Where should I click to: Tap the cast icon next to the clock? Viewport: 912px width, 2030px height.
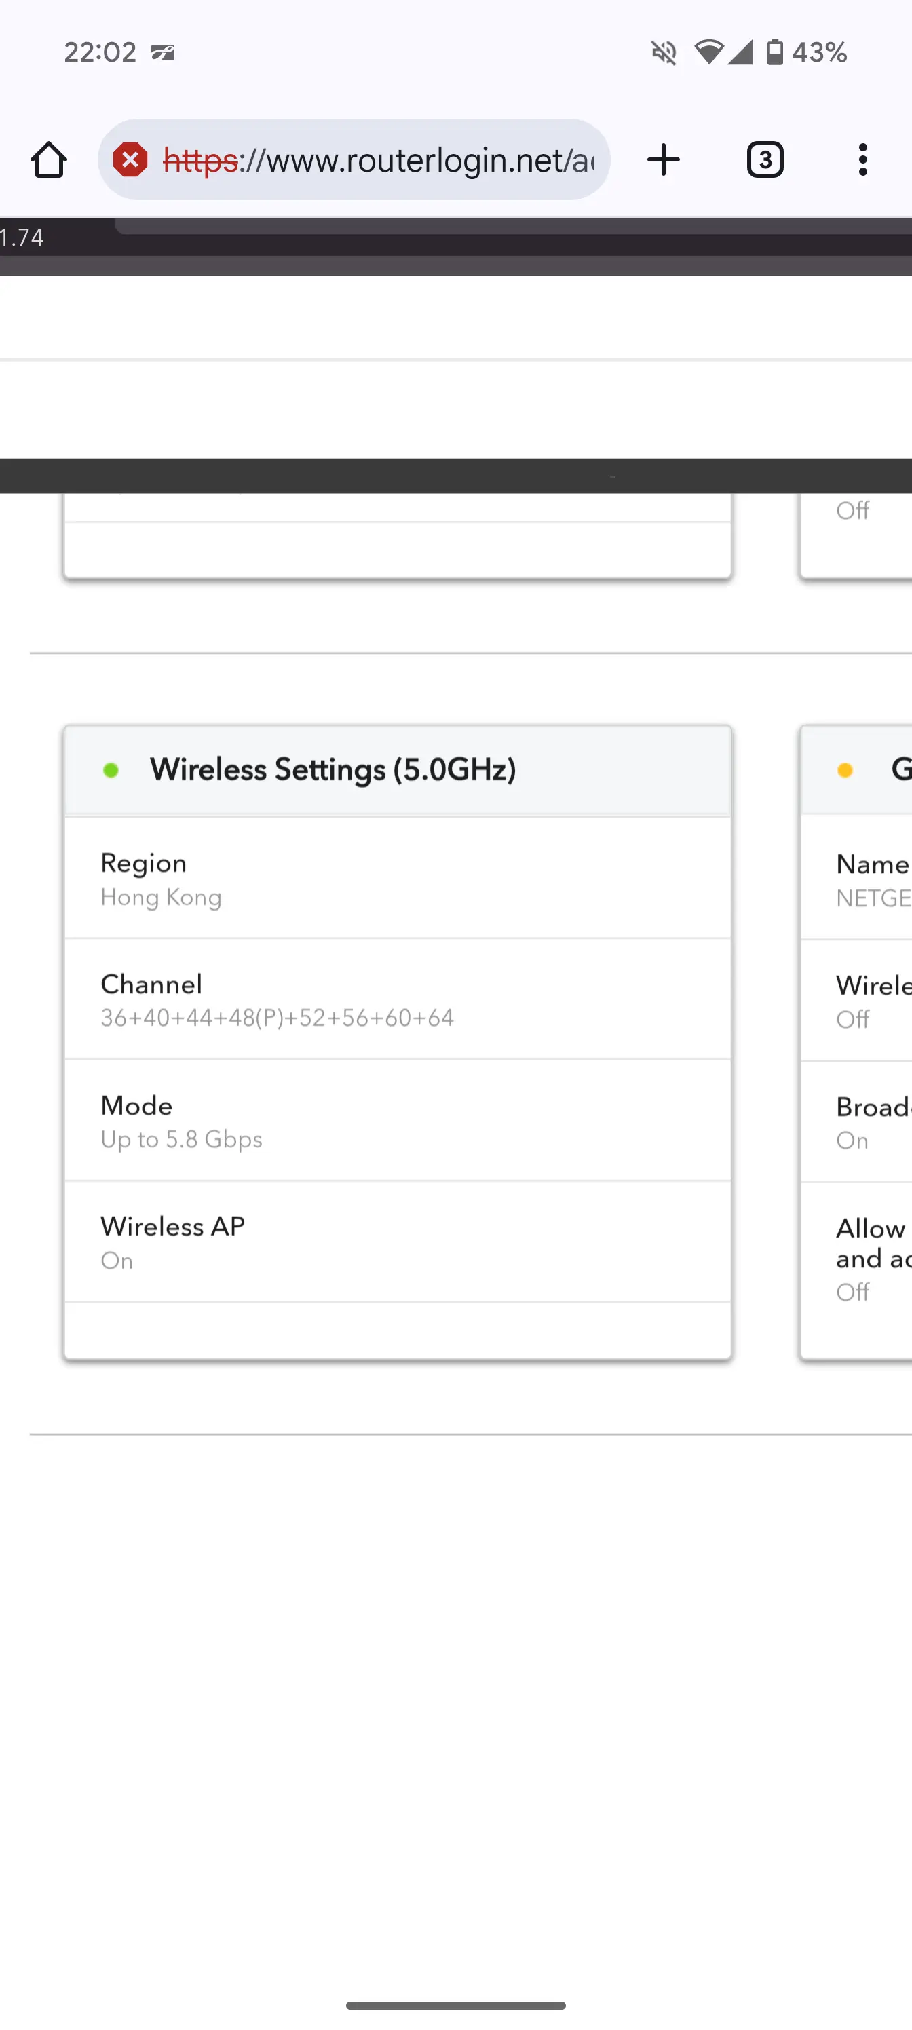click(163, 53)
